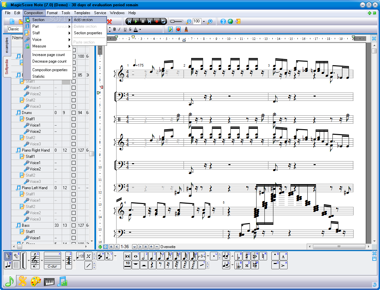Click the red record button in the transport bar
Viewport: 380px width, 290px height.
point(156,21)
